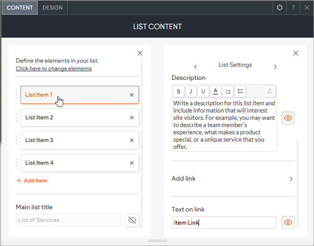
Task: Expand the Add link option
Action: (x=291, y=179)
